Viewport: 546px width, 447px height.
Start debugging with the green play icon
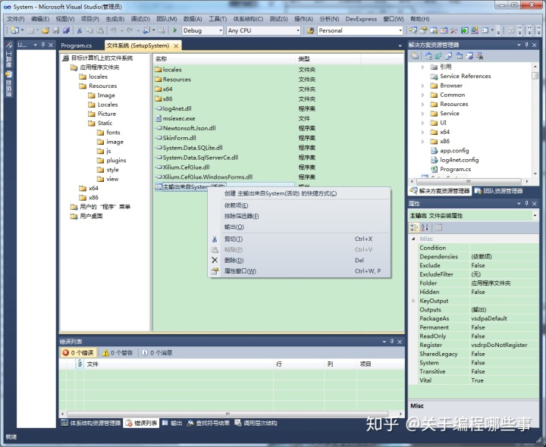(175, 30)
